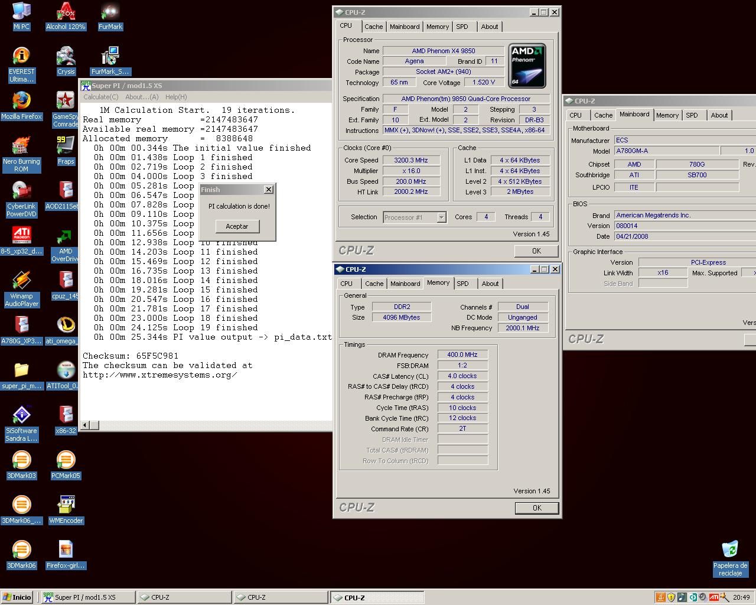Open the Papelera de reciclaje icon
This screenshot has width=756, height=605.
point(730,558)
